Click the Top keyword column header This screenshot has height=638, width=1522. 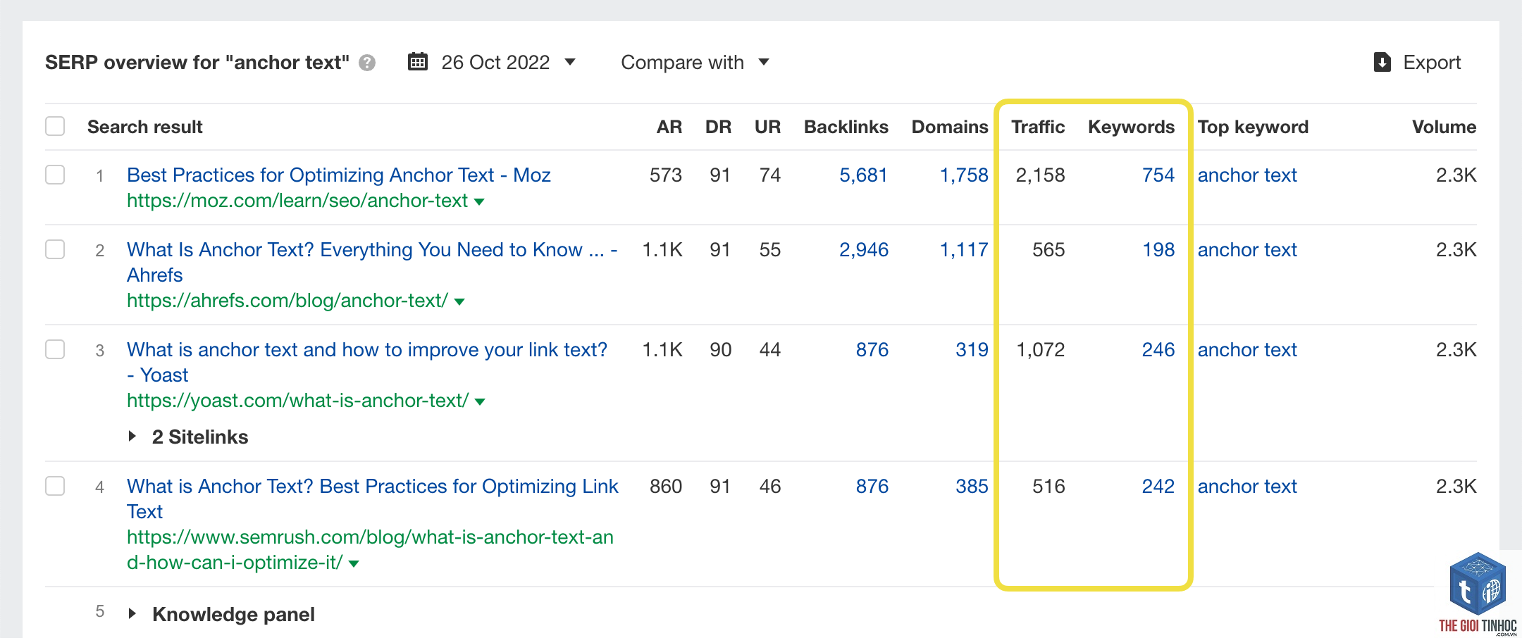click(x=1253, y=127)
